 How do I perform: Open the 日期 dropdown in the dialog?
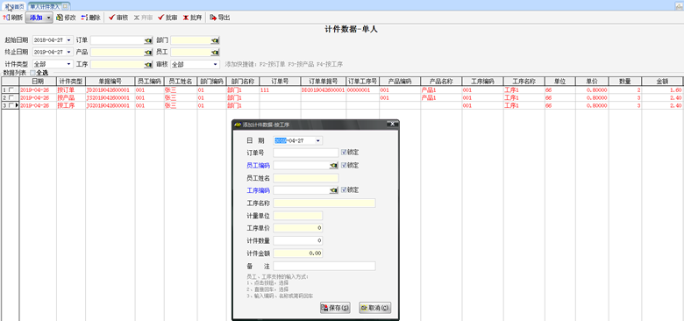318,141
